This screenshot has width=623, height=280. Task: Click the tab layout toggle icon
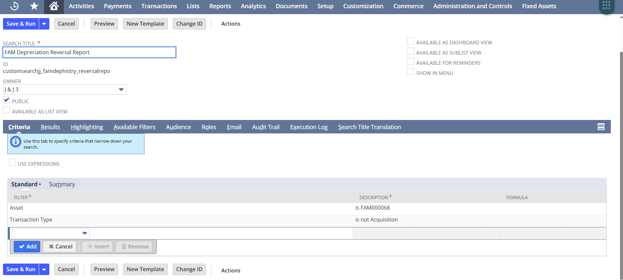601,127
